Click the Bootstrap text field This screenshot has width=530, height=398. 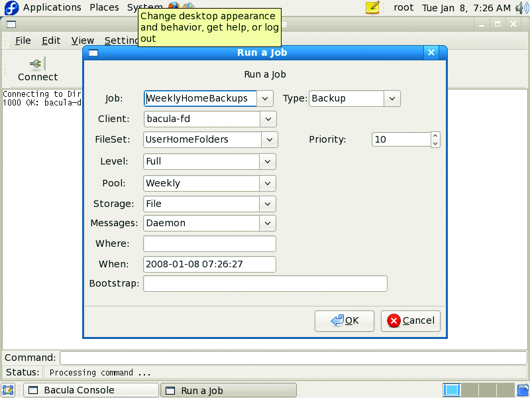point(265,284)
